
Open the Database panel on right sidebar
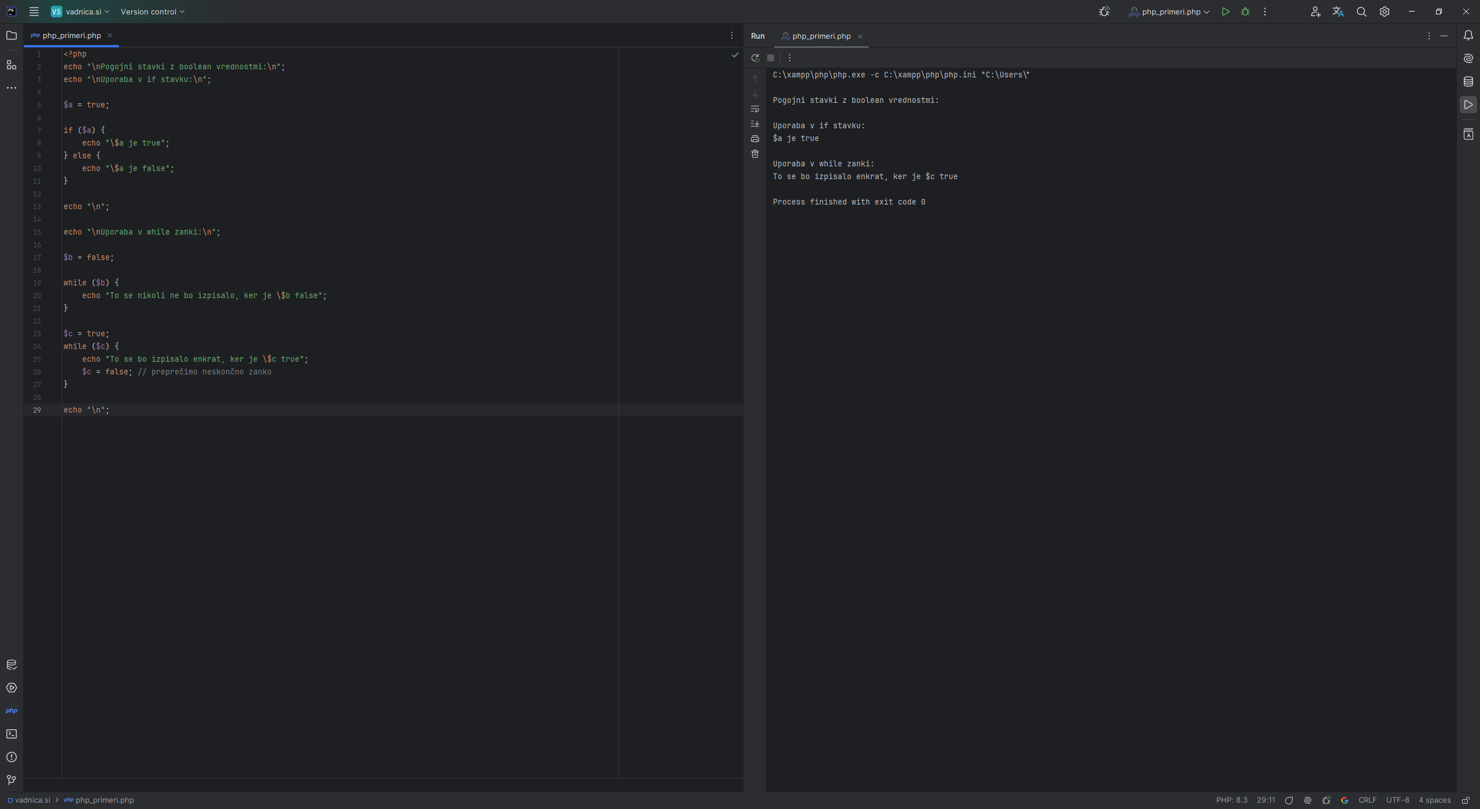[1468, 81]
